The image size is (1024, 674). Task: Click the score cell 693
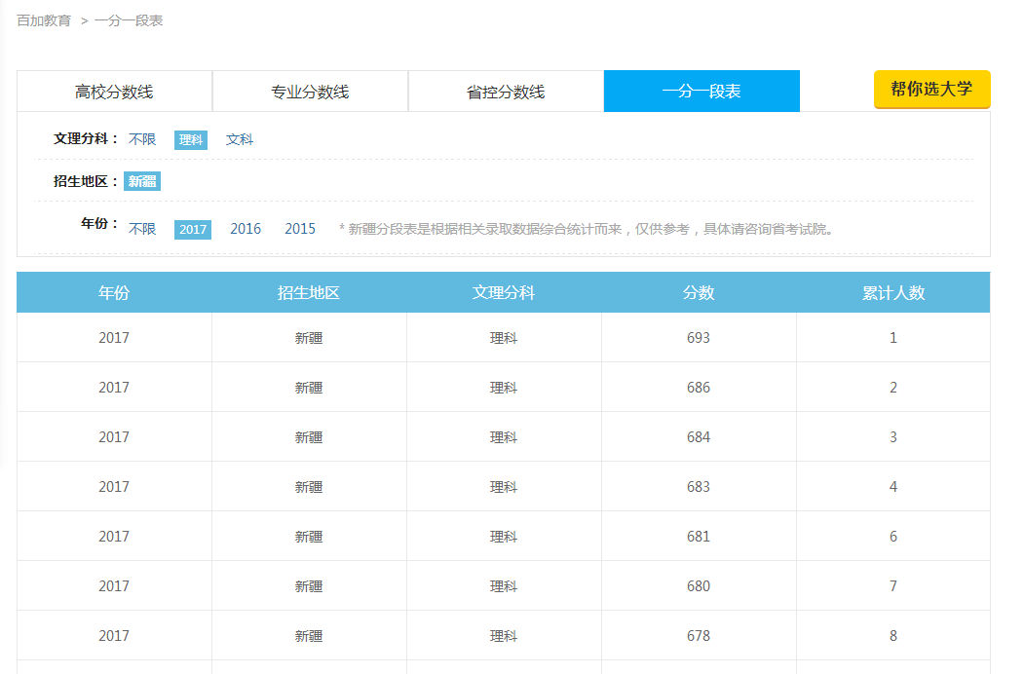(x=699, y=338)
